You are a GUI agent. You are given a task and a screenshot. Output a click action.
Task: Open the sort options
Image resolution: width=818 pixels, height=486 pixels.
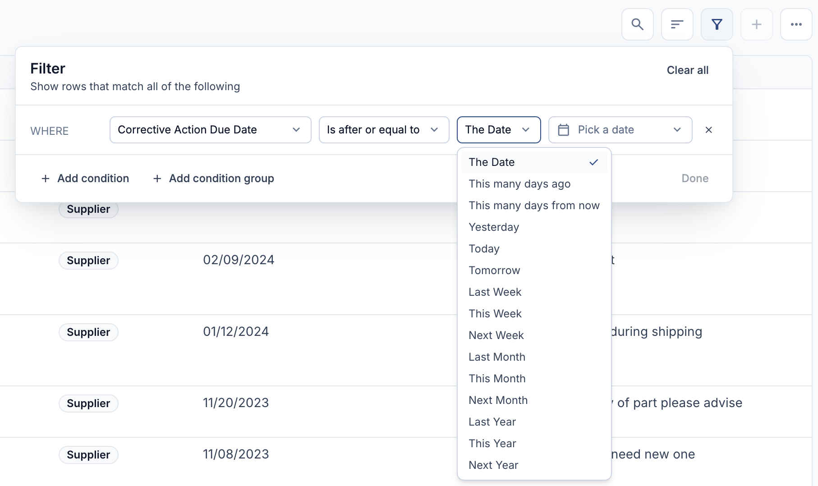(x=677, y=24)
